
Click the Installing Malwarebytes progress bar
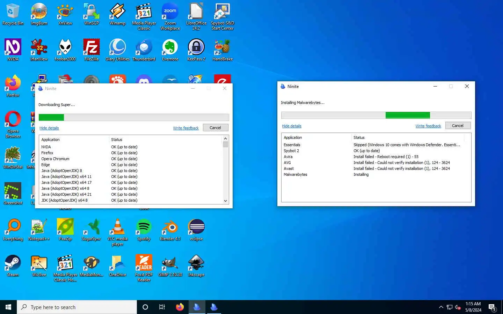point(376,115)
